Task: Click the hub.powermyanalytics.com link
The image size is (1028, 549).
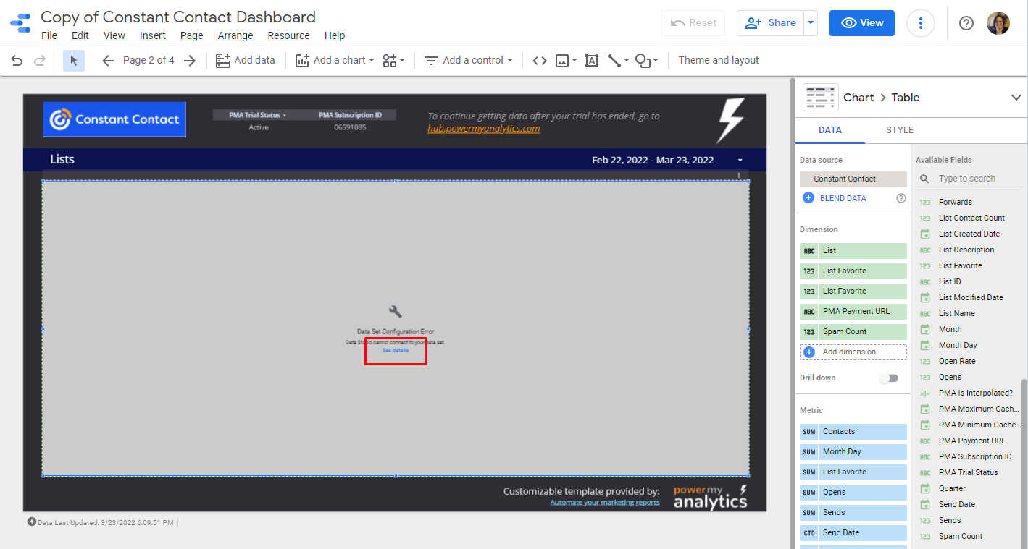Action: pyautogui.click(x=483, y=129)
